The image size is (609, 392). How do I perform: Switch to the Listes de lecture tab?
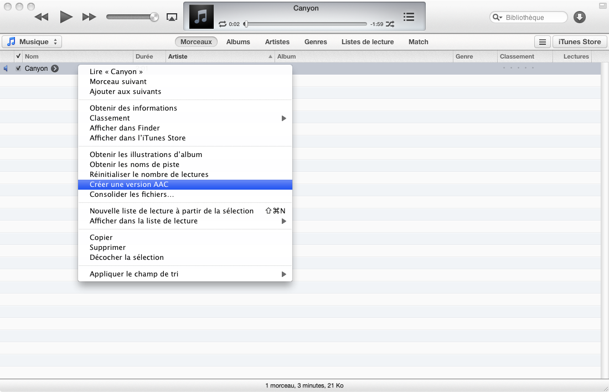tap(368, 42)
